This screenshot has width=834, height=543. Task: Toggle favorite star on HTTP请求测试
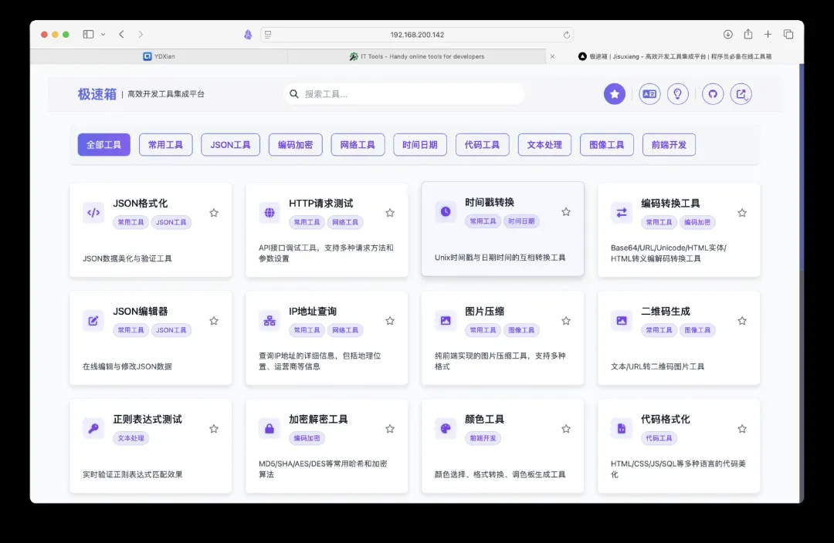390,213
